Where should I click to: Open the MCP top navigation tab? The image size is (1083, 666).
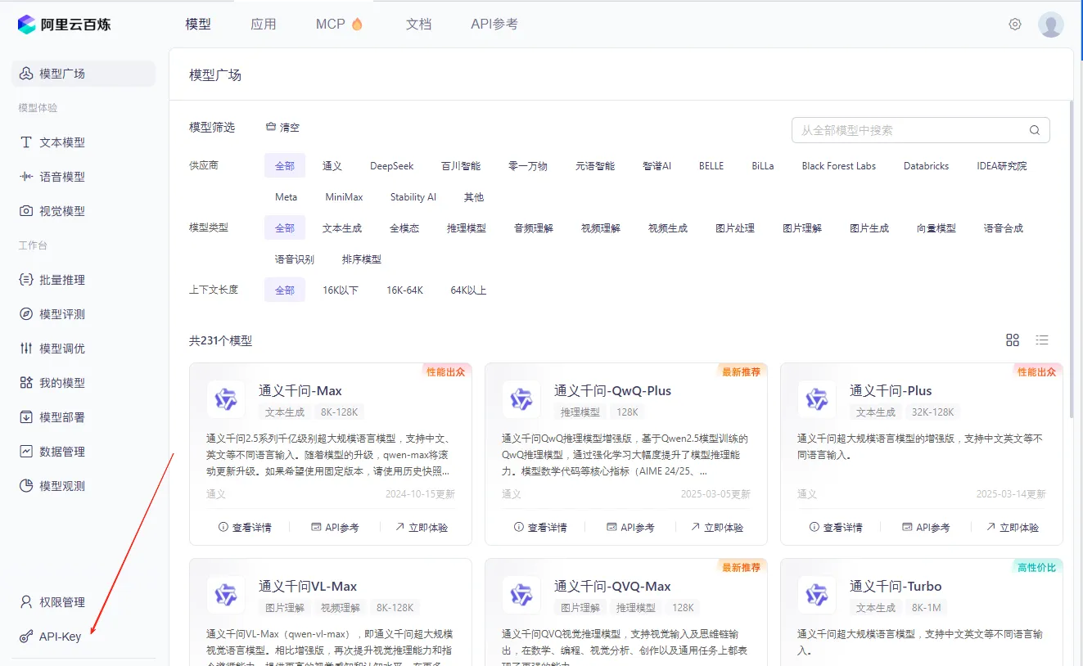[340, 25]
